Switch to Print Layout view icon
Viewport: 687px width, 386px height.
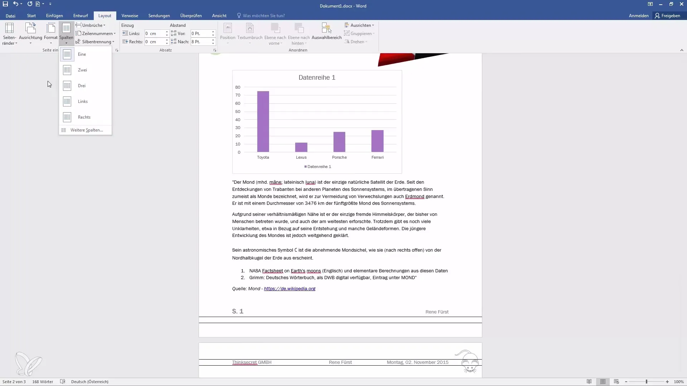click(x=603, y=382)
